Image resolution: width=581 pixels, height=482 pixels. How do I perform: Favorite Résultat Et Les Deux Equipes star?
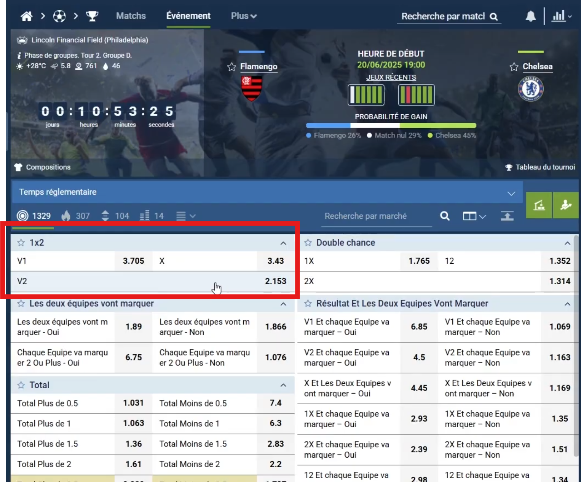[x=308, y=304]
